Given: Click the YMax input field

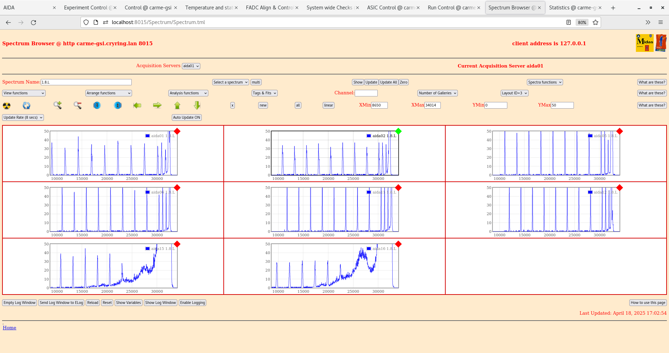Looking at the screenshot, I should click(562, 105).
